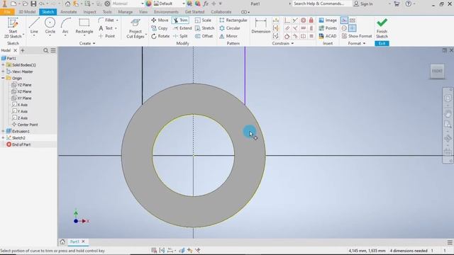The height and width of the screenshot is (255, 454).
Task: Expand Extrusion1 node
Action: 3,131
